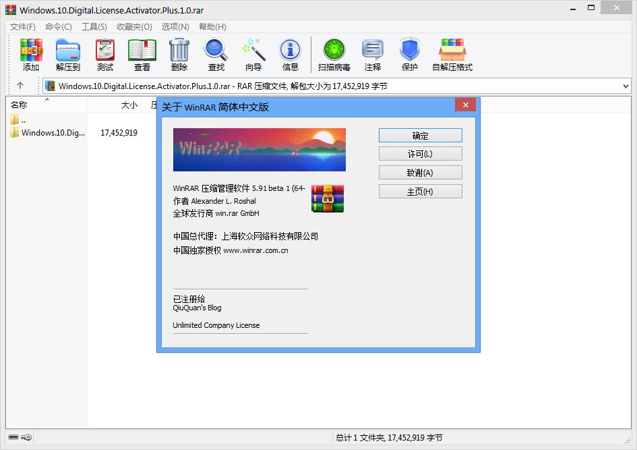Image resolution: width=637 pixels, height=450 pixels.
Task: Show archive Info (信息) icon
Action: (290, 55)
